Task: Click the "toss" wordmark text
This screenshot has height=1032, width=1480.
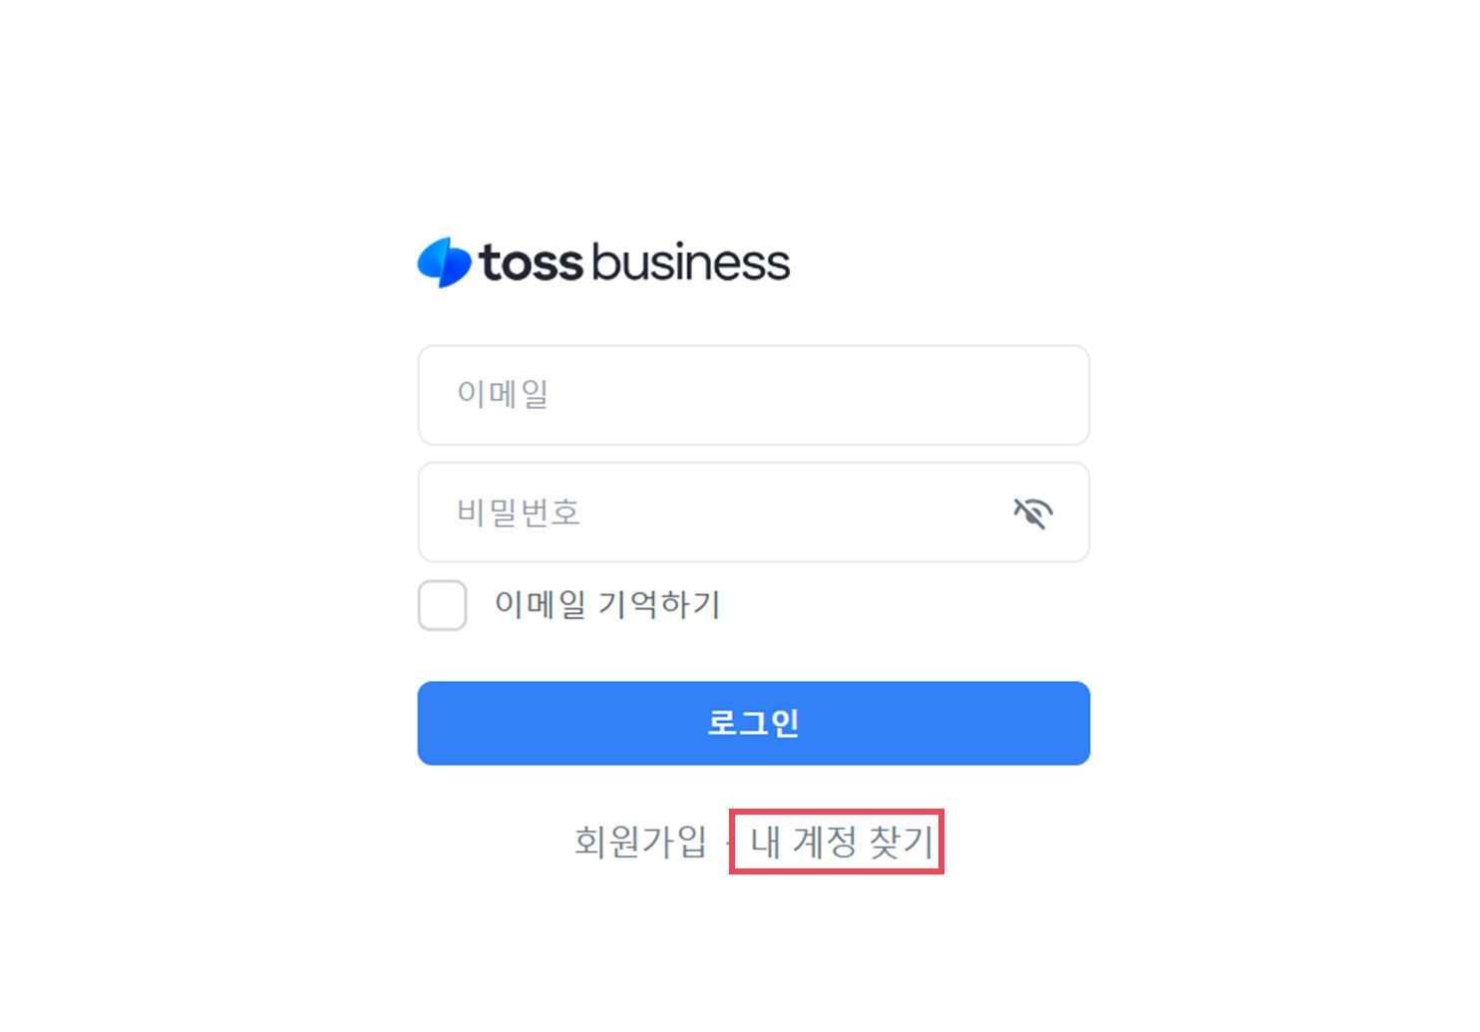Action: point(531,262)
